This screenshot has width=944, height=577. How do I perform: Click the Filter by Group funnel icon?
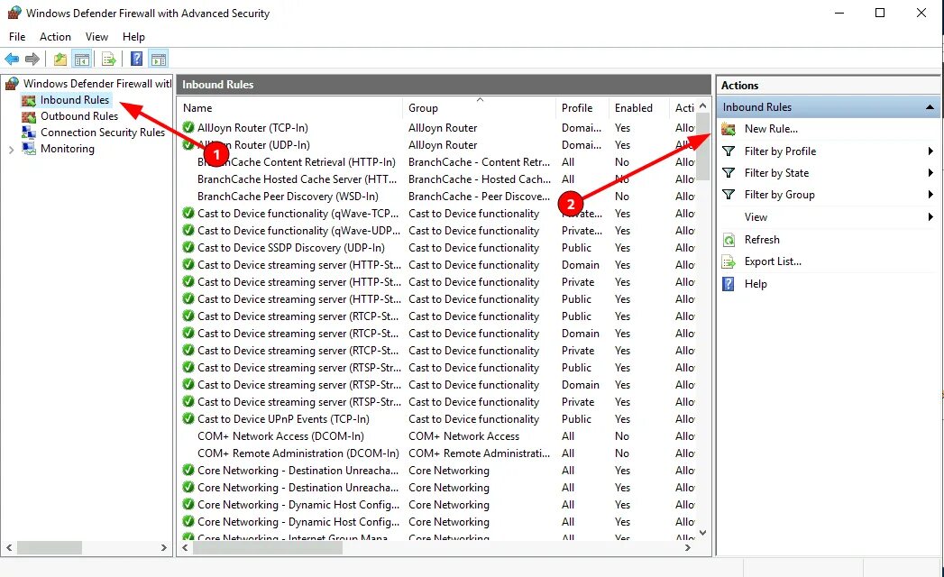point(729,195)
